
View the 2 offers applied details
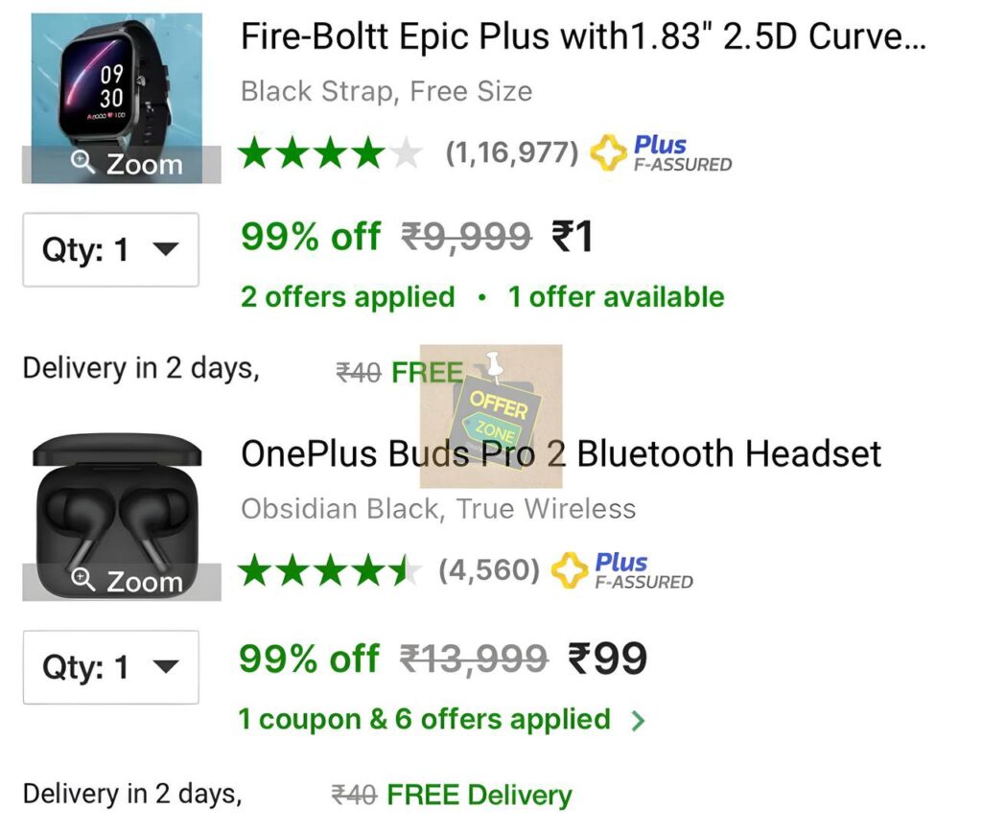click(347, 297)
